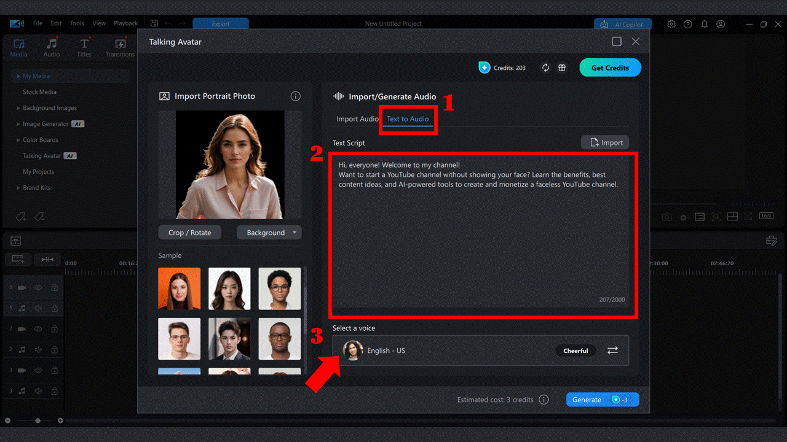The height and width of the screenshot is (442, 787).
Task: Click the Get Credits button
Action: click(x=610, y=68)
